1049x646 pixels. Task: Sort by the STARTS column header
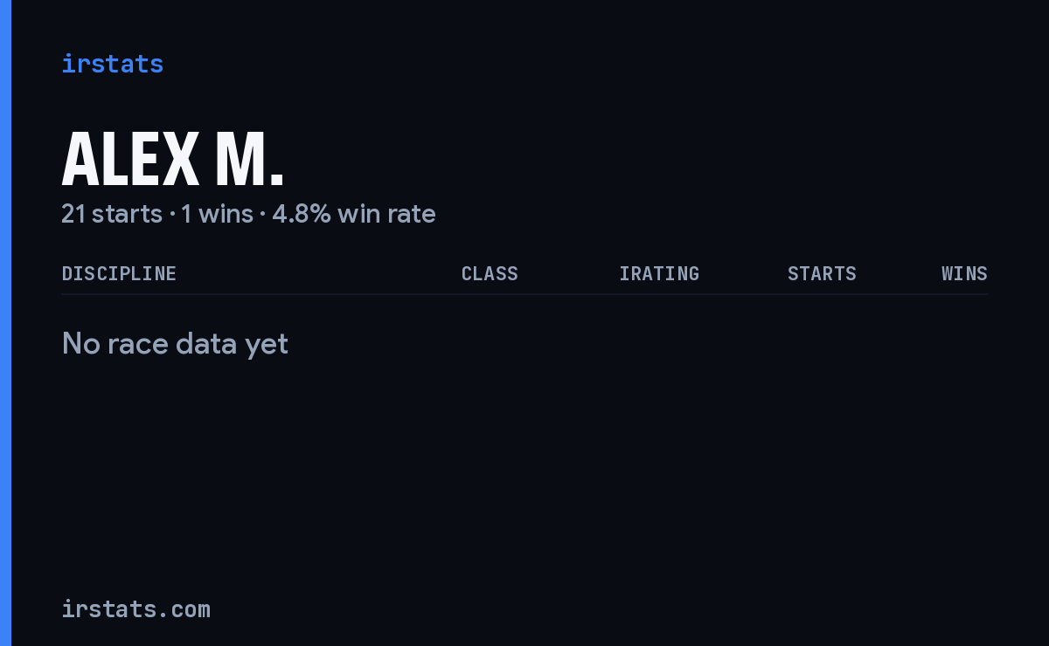[x=822, y=273]
